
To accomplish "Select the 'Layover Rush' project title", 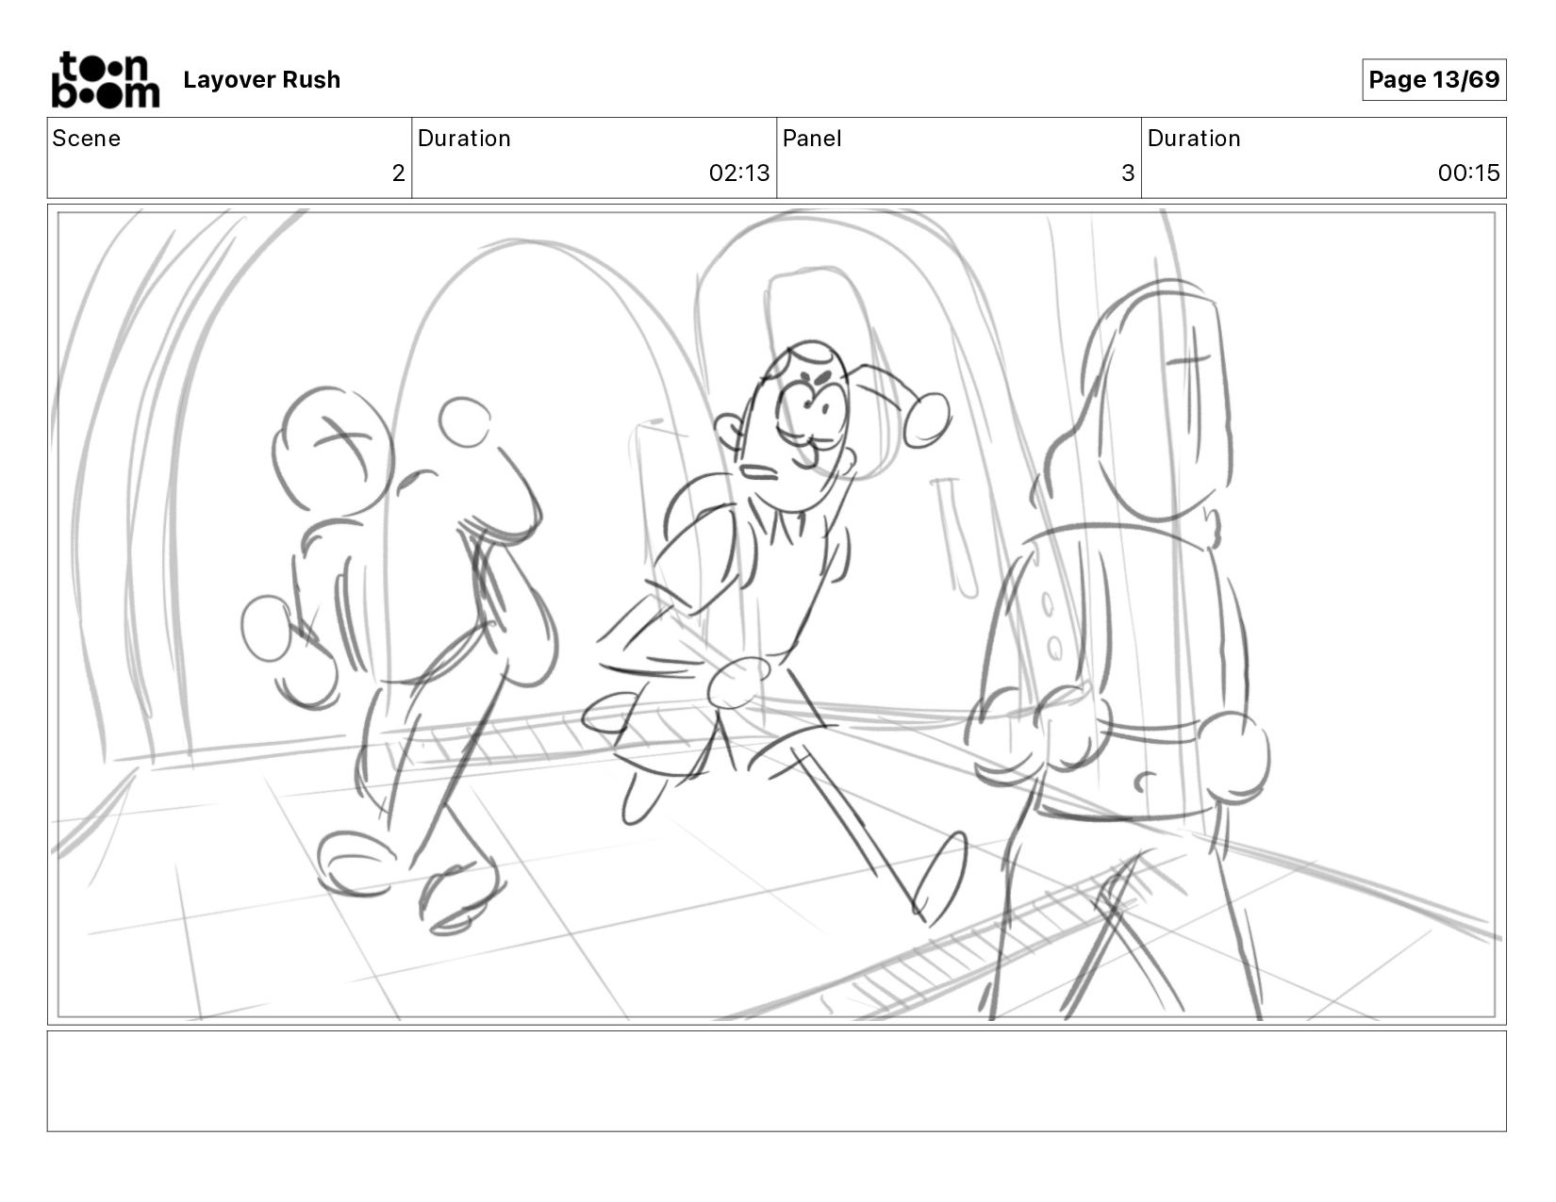I will (262, 80).
